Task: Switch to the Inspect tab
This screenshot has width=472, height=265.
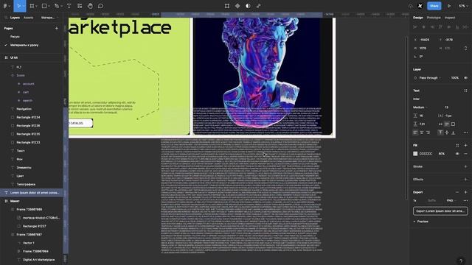Action: point(450,18)
